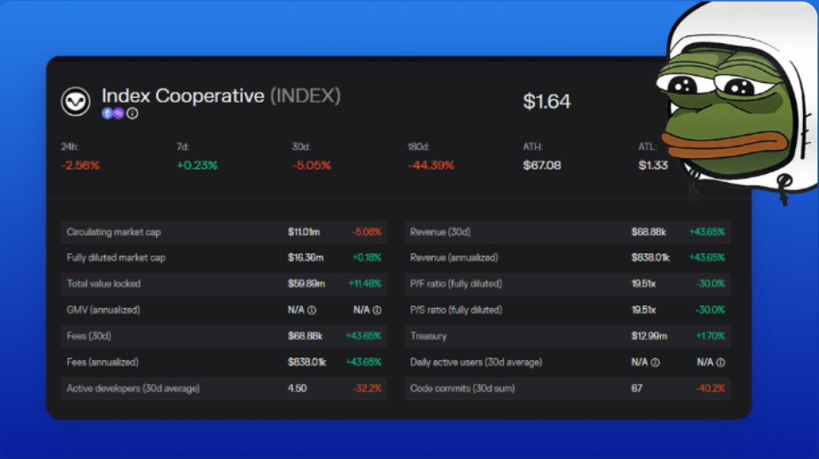Open the info icon beside chain icons
This screenshot has height=459, width=819.
(x=132, y=113)
